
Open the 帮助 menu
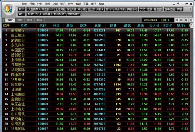101,4
